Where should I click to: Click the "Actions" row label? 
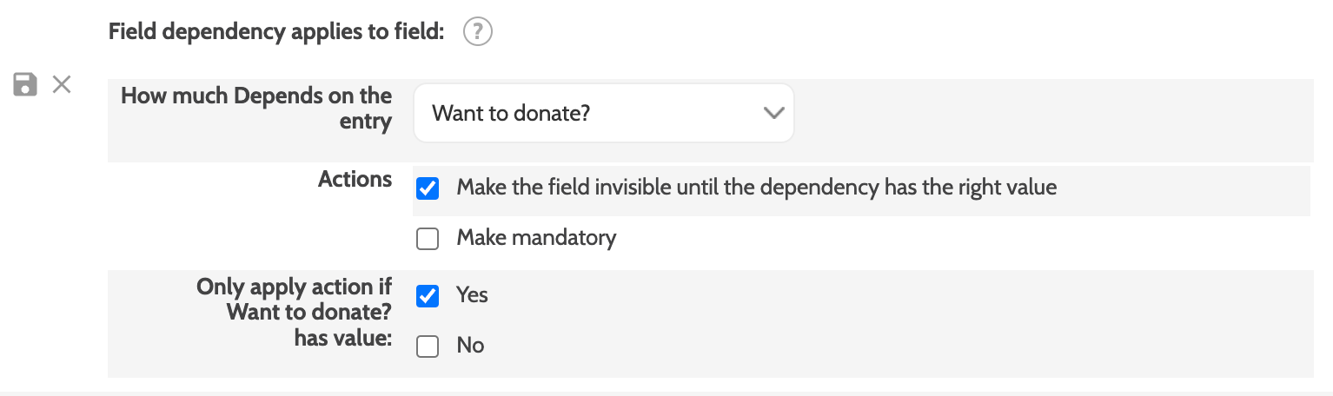click(x=355, y=179)
